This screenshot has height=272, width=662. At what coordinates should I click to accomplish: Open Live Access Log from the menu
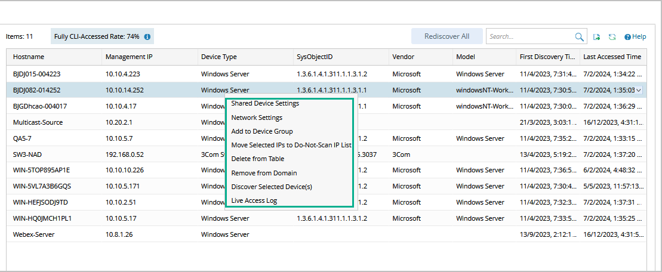(x=254, y=200)
